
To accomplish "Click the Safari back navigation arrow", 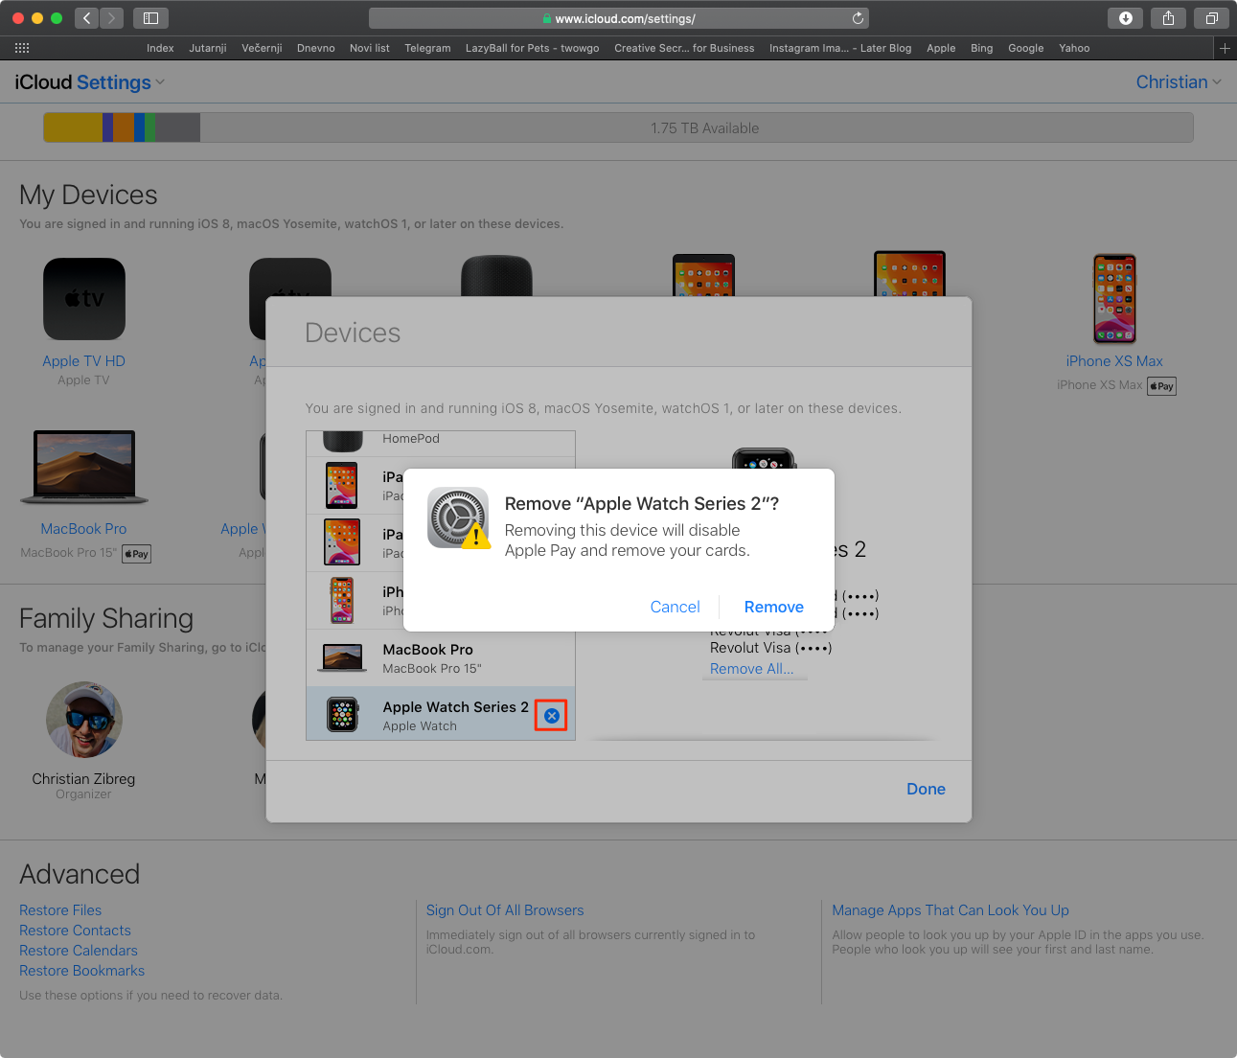I will 86,17.
